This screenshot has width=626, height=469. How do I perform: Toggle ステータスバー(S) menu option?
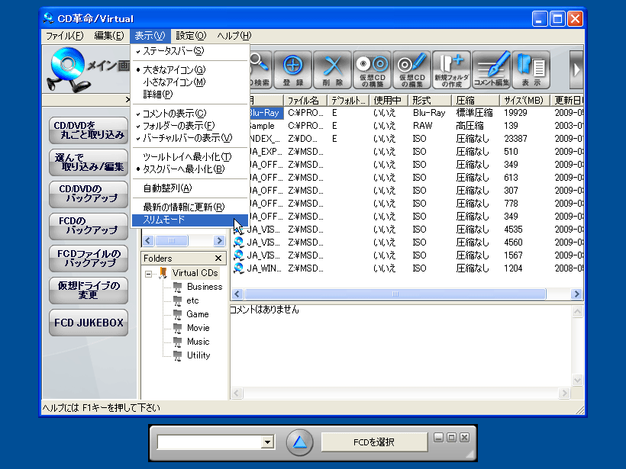click(190, 51)
